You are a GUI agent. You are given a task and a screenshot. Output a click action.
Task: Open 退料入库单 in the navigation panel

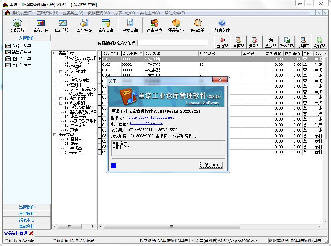[18, 59]
